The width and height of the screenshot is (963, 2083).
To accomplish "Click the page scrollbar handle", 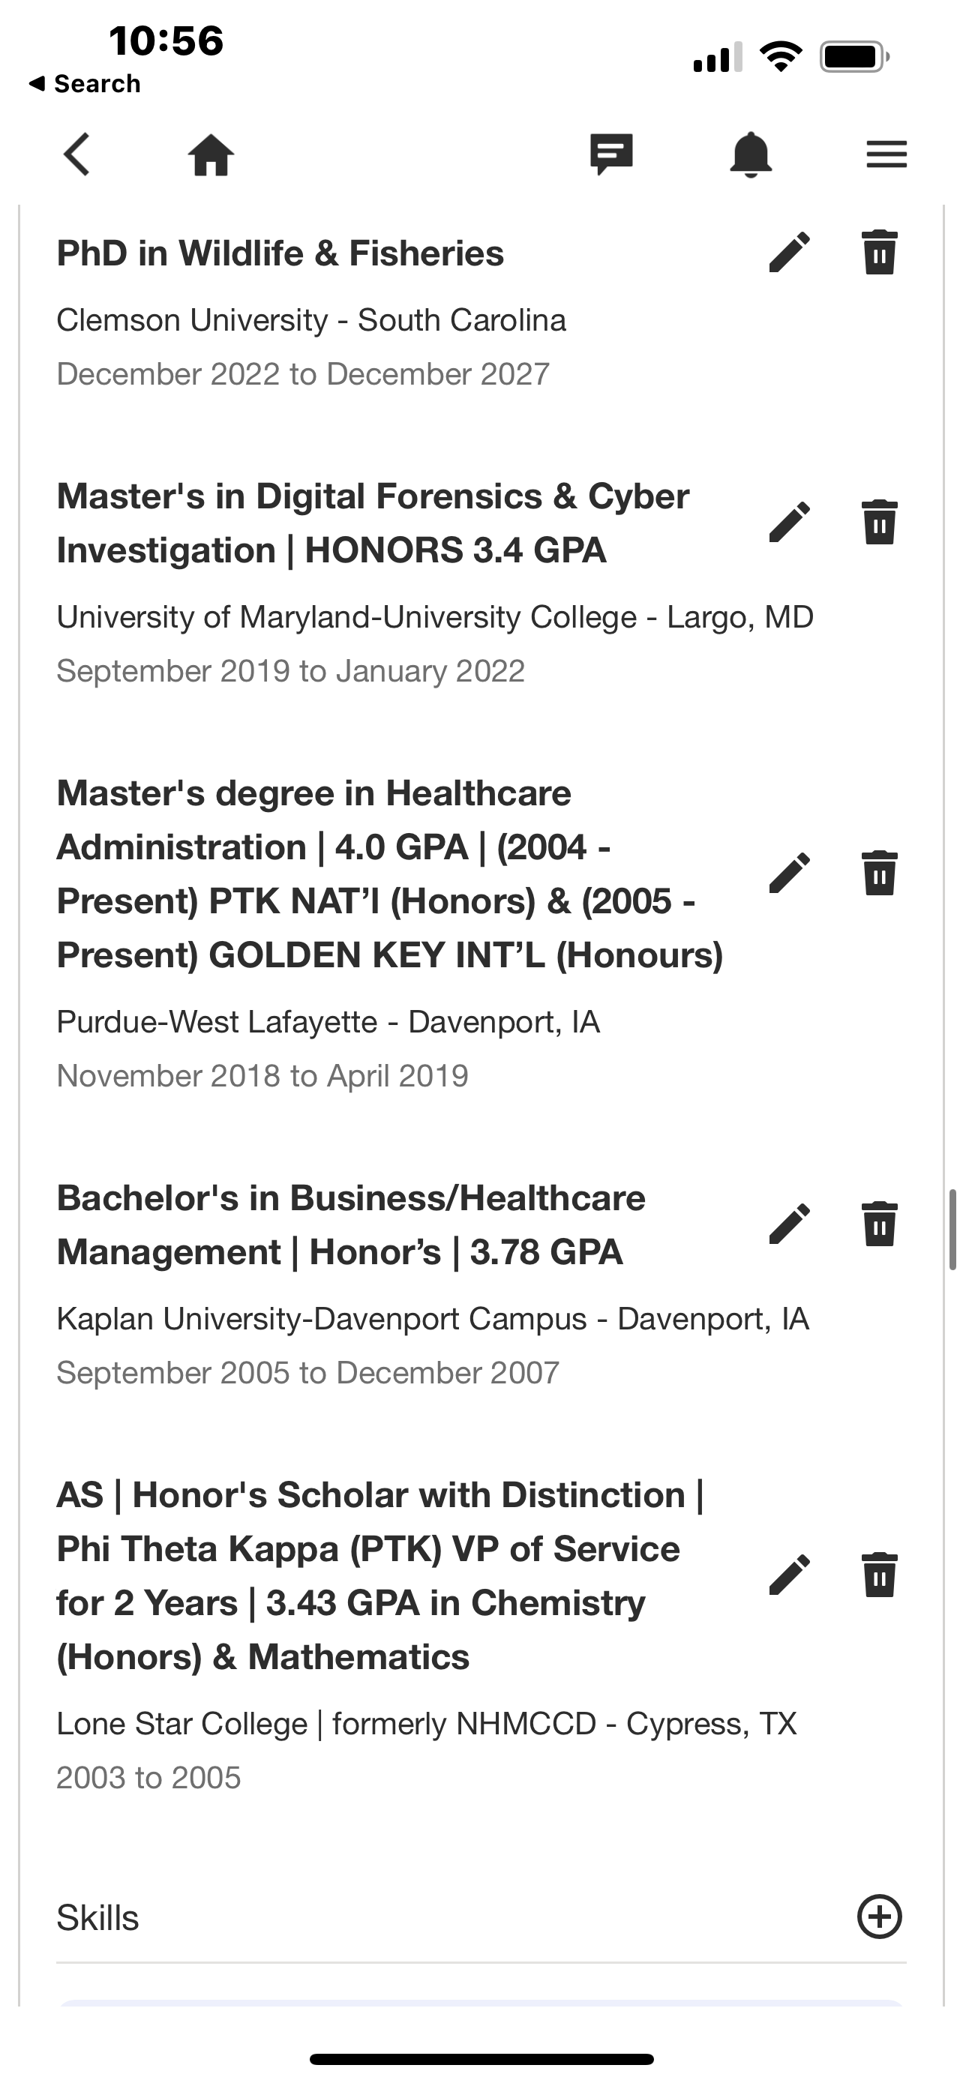I will click(x=952, y=1229).
